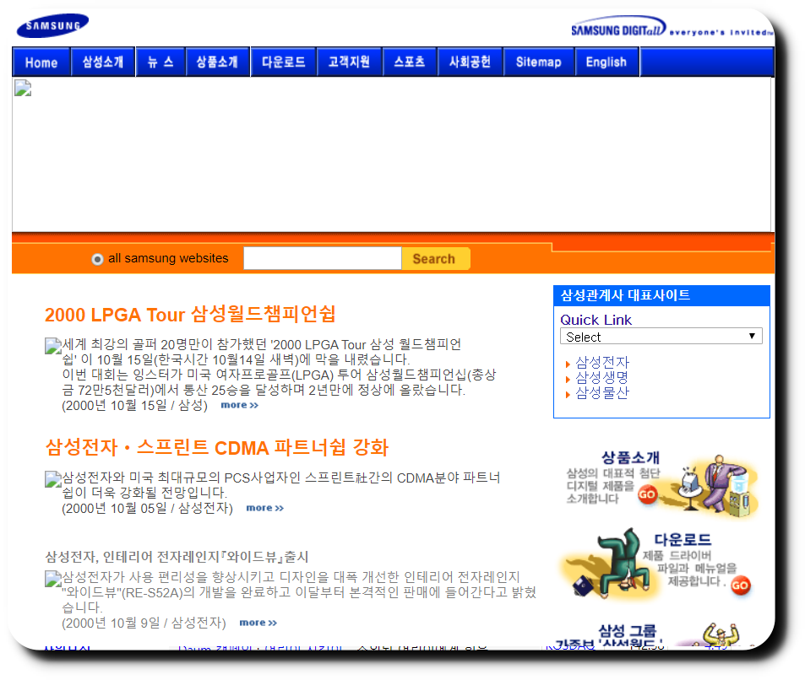This screenshot has width=805, height=680.
Task: Open the 뉴스 menu item
Action: tap(160, 62)
